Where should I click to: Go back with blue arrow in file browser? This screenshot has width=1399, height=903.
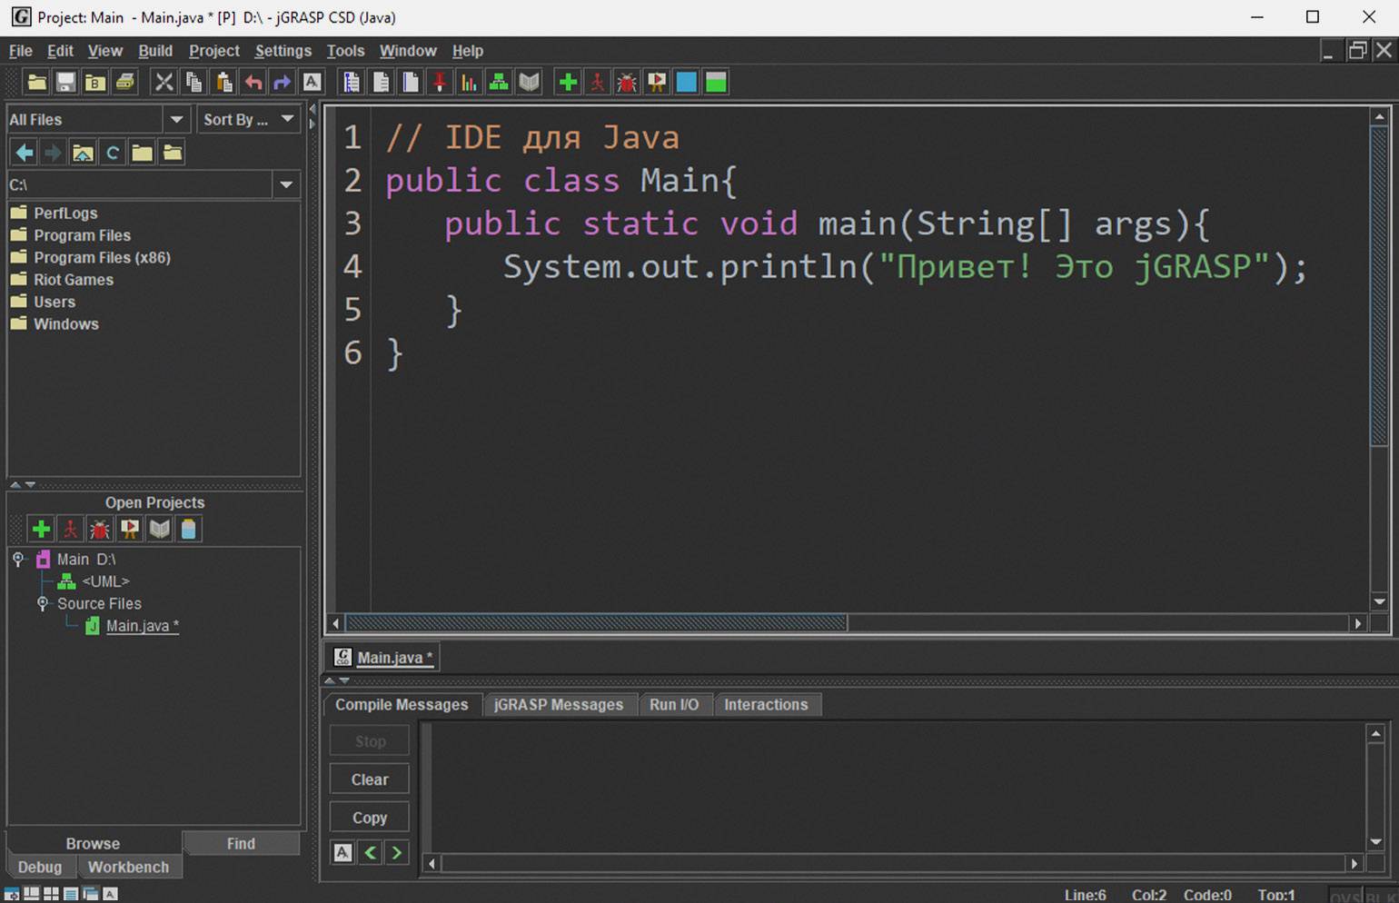[x=25, y=153]
